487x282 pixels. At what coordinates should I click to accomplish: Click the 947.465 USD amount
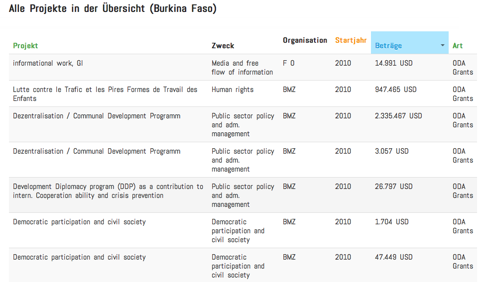pyautogui.click(x=395, y=90)
